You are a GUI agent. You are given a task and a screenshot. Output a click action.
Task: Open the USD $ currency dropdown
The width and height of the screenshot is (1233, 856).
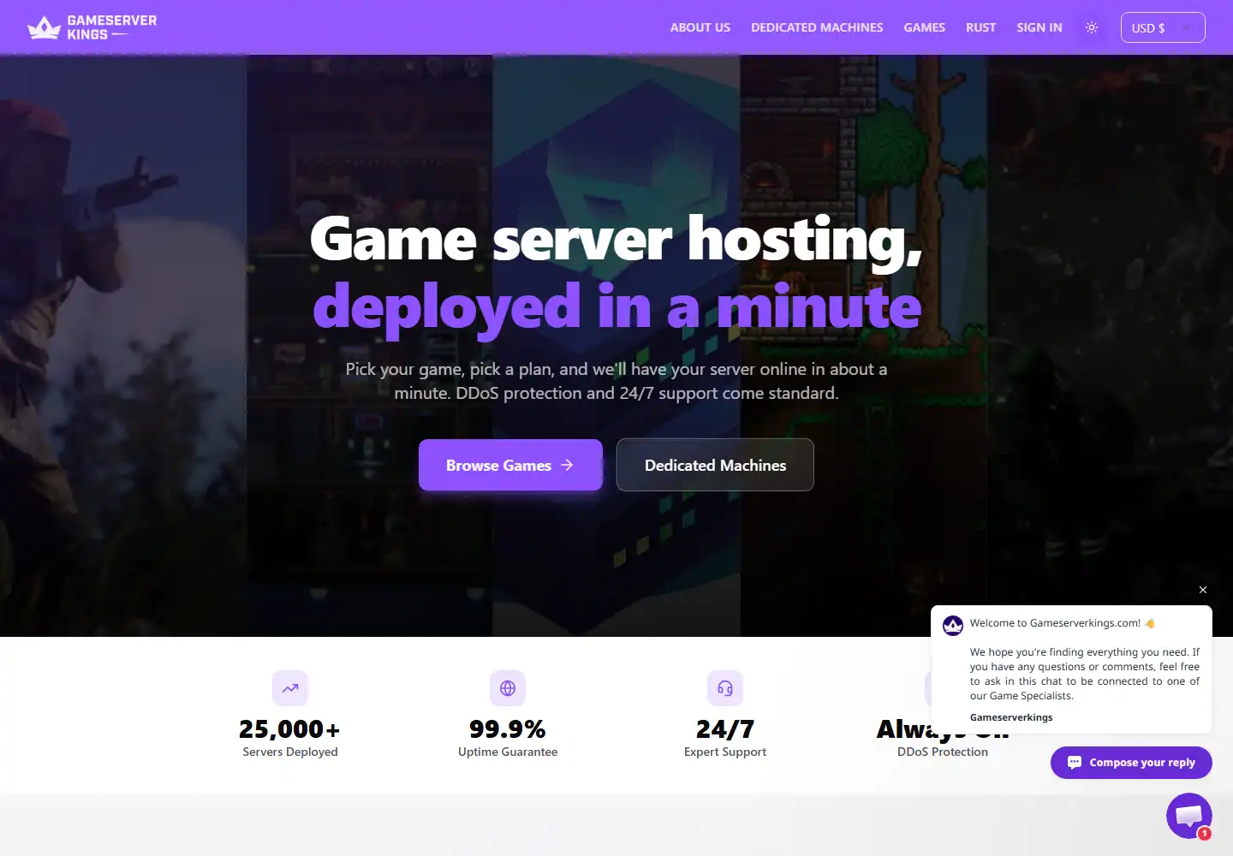pos(1163,27)
